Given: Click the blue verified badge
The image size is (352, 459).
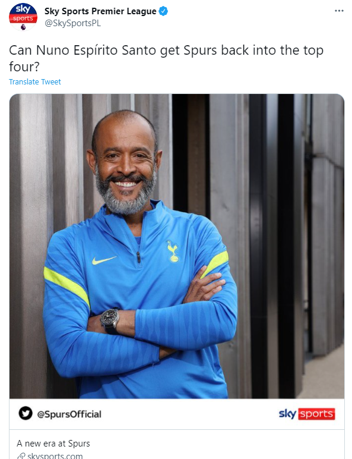Looking at the screenshot, I should (163, 11).
